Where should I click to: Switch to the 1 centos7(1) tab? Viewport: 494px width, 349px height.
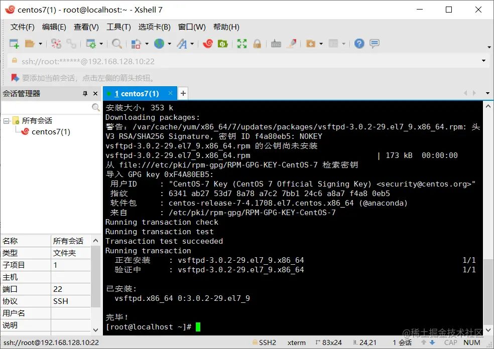[137, 93]
